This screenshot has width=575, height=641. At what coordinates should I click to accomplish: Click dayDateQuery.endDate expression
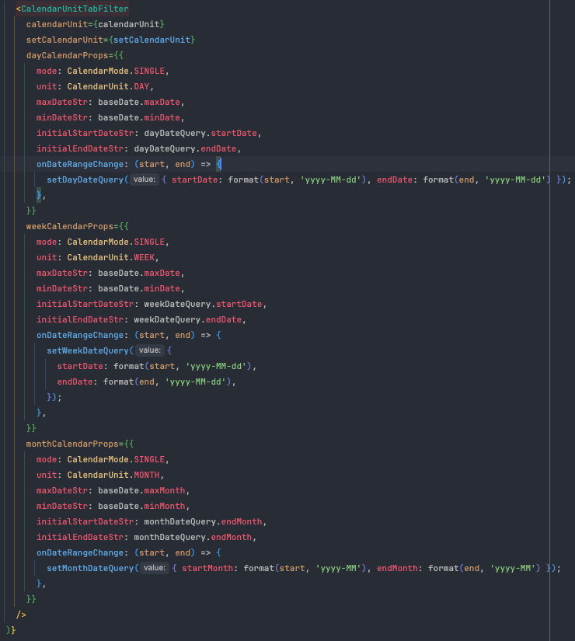click(x=185, y=148)
